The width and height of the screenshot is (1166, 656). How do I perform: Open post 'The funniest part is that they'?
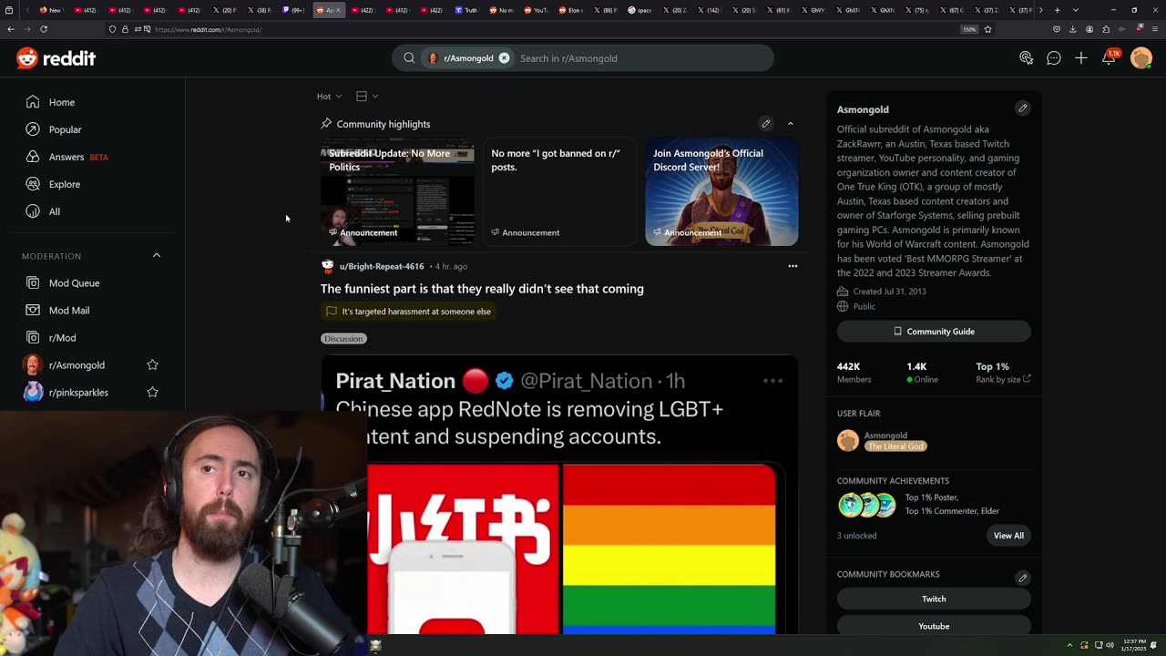point(482,289)
